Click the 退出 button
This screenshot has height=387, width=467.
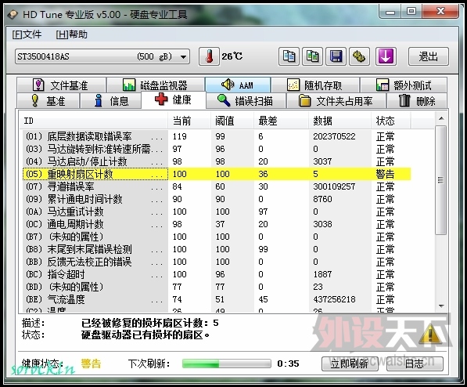(x=429, y=56)
